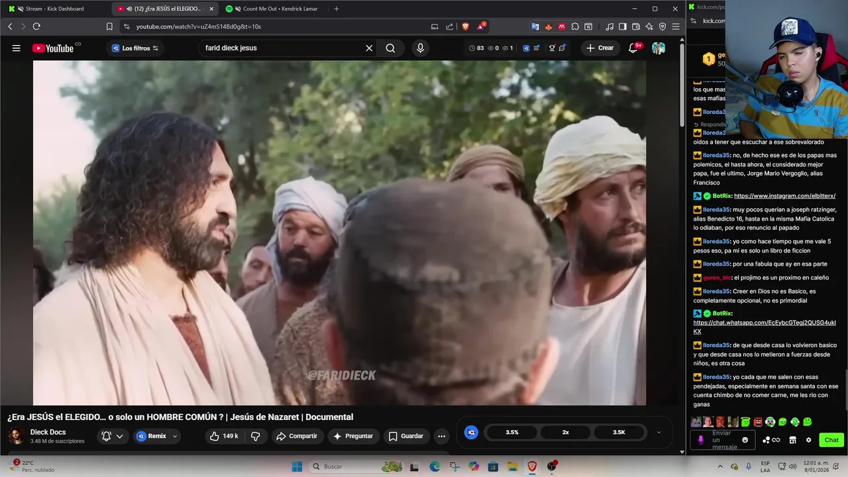Open subscription notification bell dropdown
Screen dimensions: 848x477
[111, 436]
